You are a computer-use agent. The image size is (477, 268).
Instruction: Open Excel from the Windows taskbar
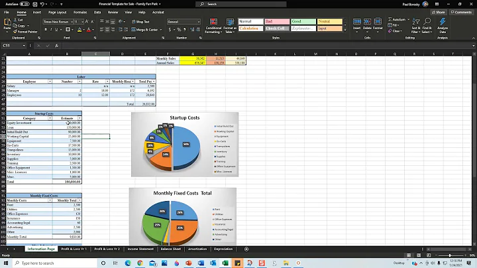225,263
